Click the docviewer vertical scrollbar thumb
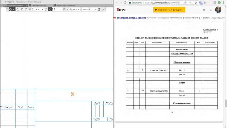The width and height of the screenshot is (227, 128). 226,103
